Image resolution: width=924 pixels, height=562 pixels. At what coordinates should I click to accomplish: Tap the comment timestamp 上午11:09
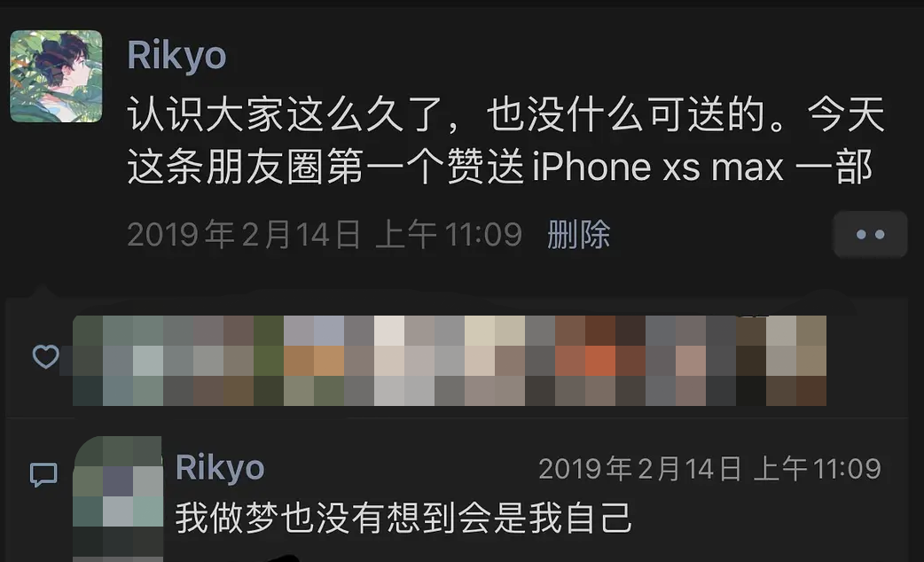(818, 469)
